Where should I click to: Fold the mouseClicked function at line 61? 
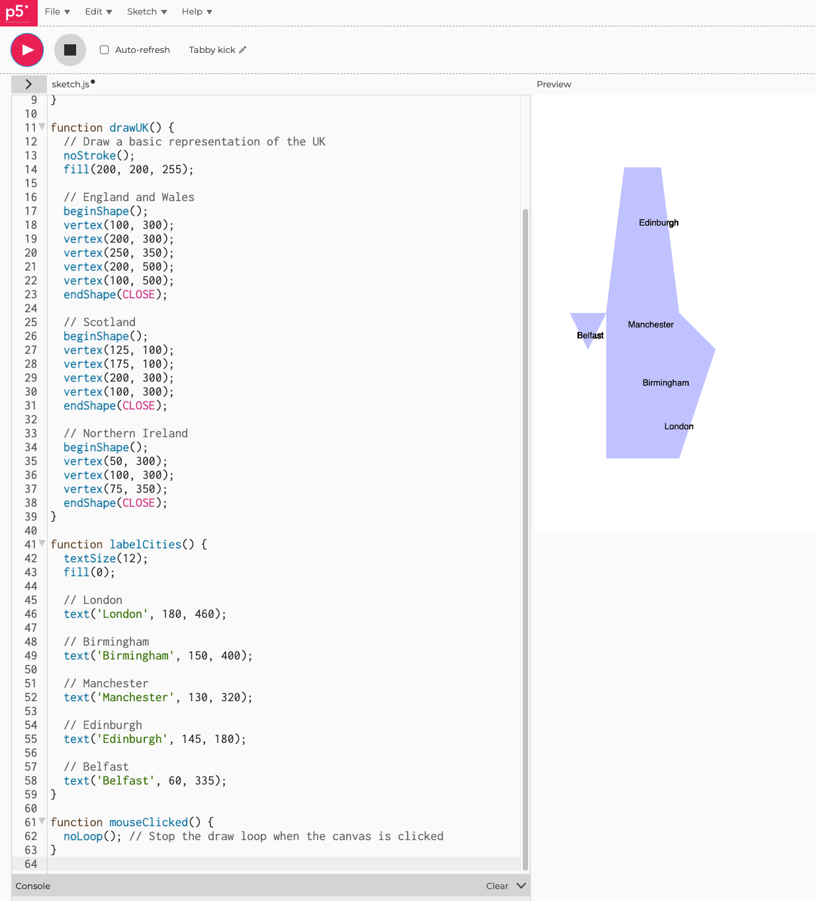tap(42, 822)
